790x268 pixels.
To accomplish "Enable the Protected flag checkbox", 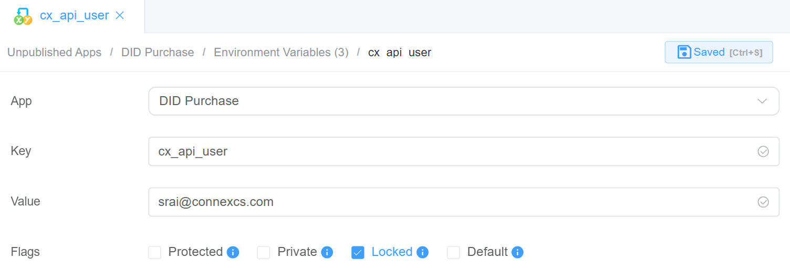I will (x=155, y=253).
